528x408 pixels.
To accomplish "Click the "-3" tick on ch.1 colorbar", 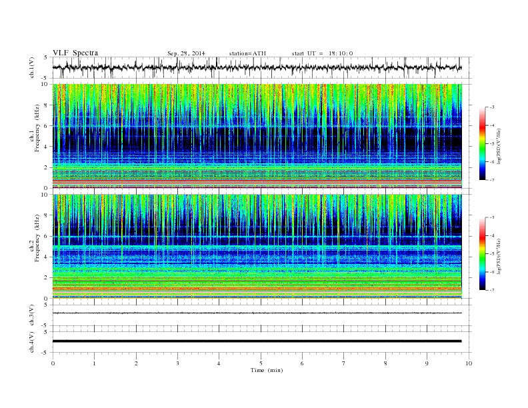I will click(492, 107).
